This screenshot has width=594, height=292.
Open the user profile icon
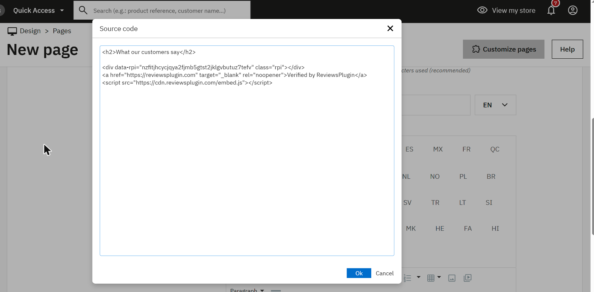573,10
